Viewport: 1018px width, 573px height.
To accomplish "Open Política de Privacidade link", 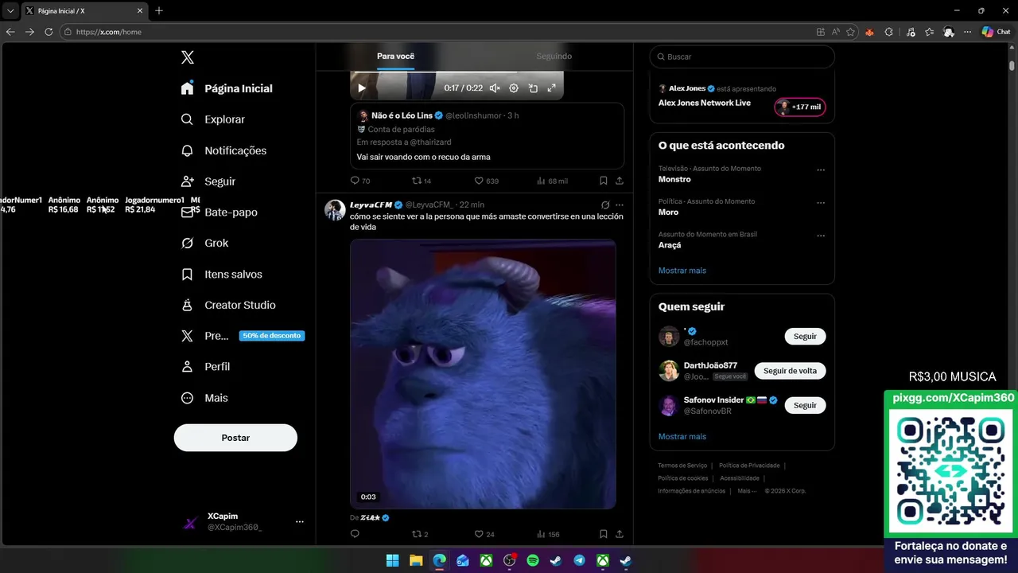I will click(x=749, y=466).
